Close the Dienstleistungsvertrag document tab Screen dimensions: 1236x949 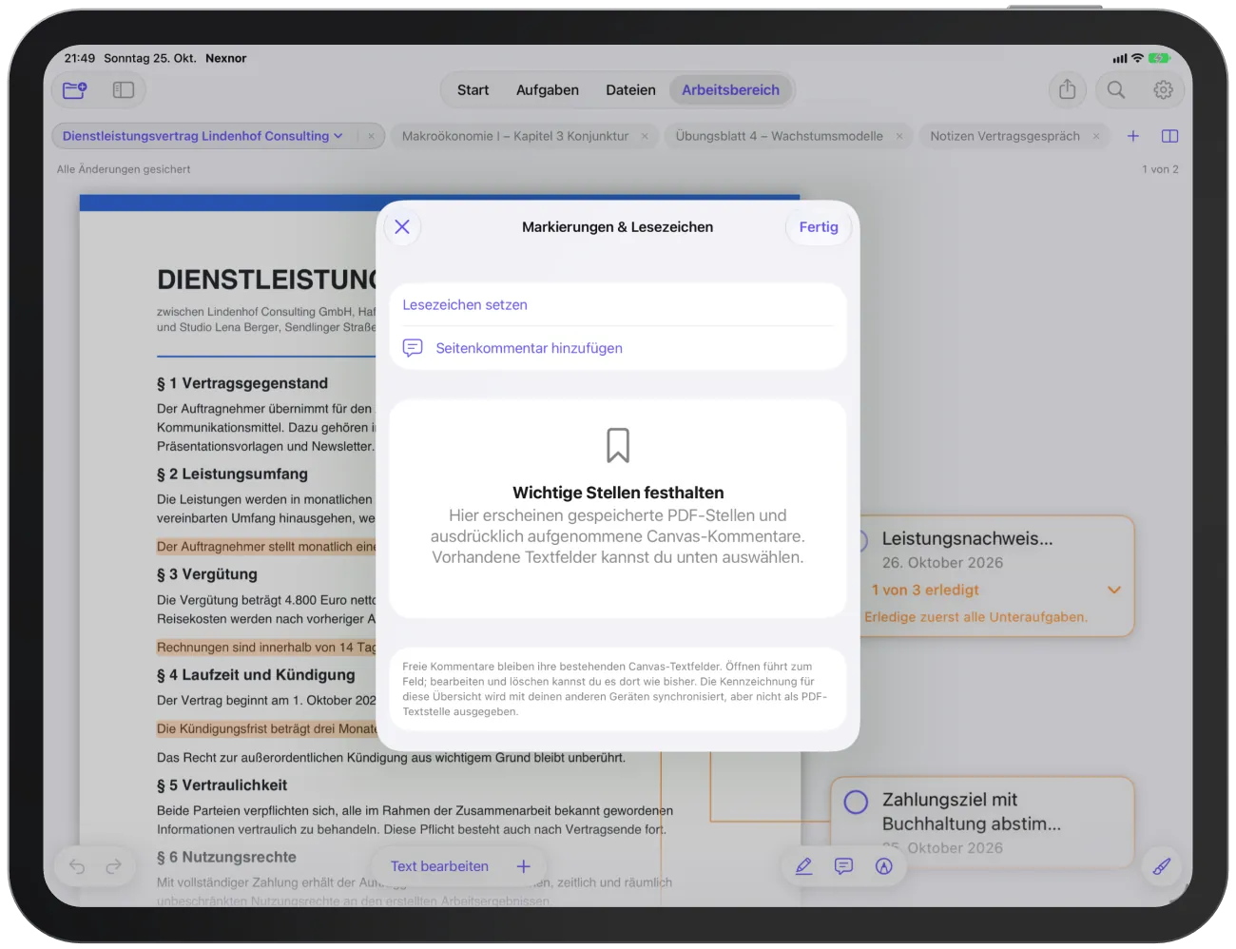[371, 137]
